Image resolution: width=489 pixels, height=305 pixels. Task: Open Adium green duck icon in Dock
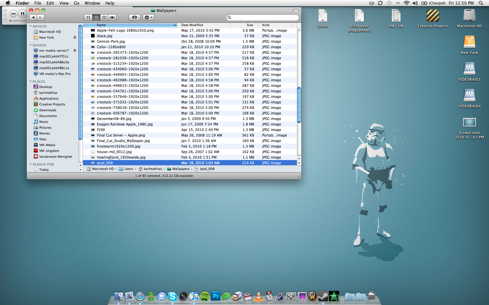[x=151, y=296]
